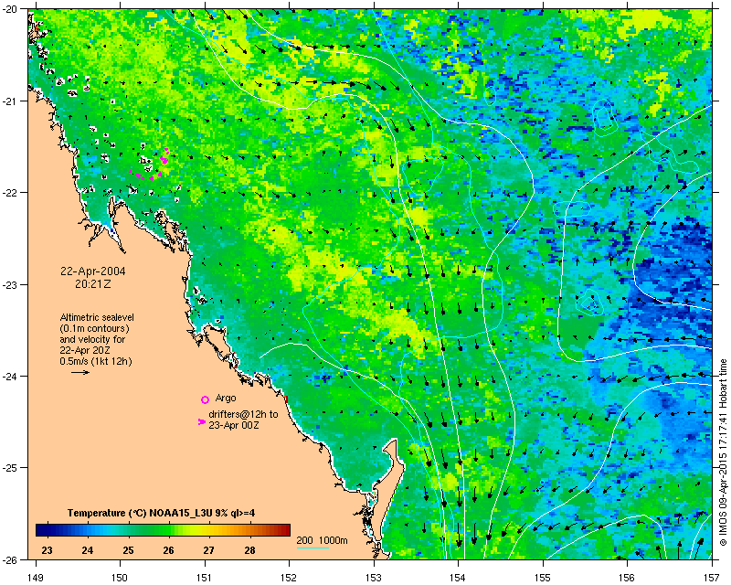The width and height of the screenshot is (731, 585).
Task: Click latitude axis label -26
Action: (10, 559)
